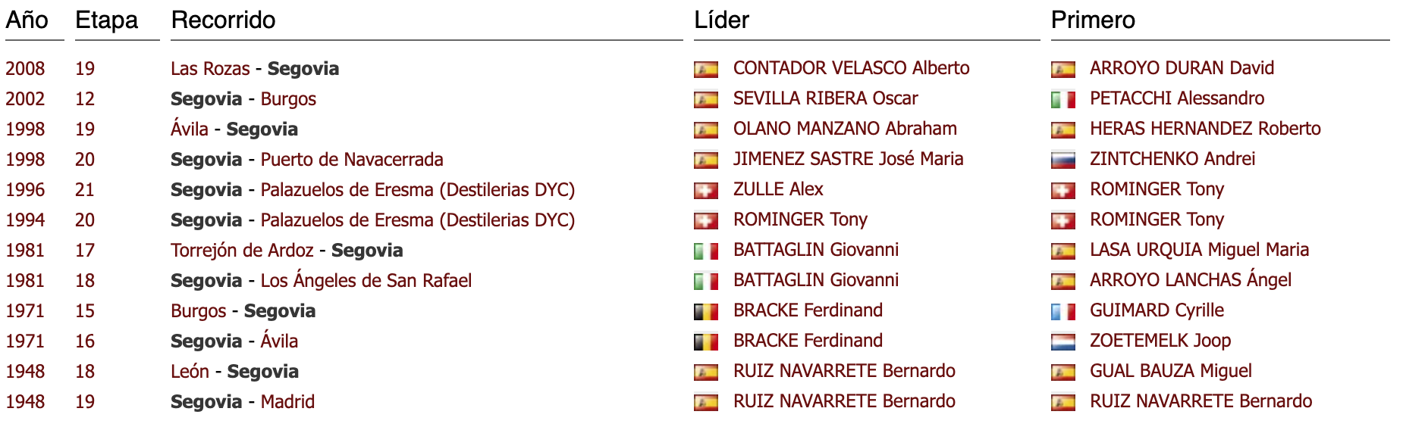Screen dimensions: 1403x427
Task: Click Belgian flag in 1971 stage 15 row
Action: (705, 312)
